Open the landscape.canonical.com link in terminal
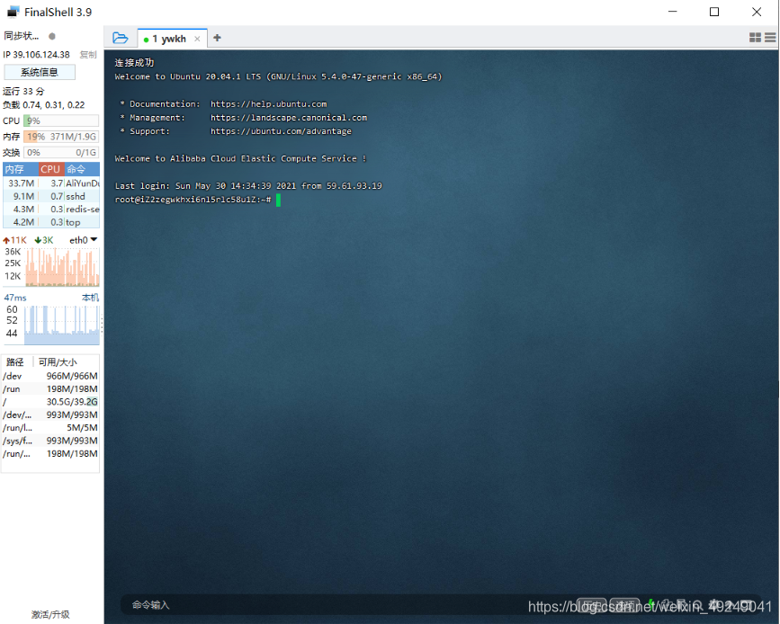Image resolution: width=780 pixels, height=624 pixels. point(289,118)
